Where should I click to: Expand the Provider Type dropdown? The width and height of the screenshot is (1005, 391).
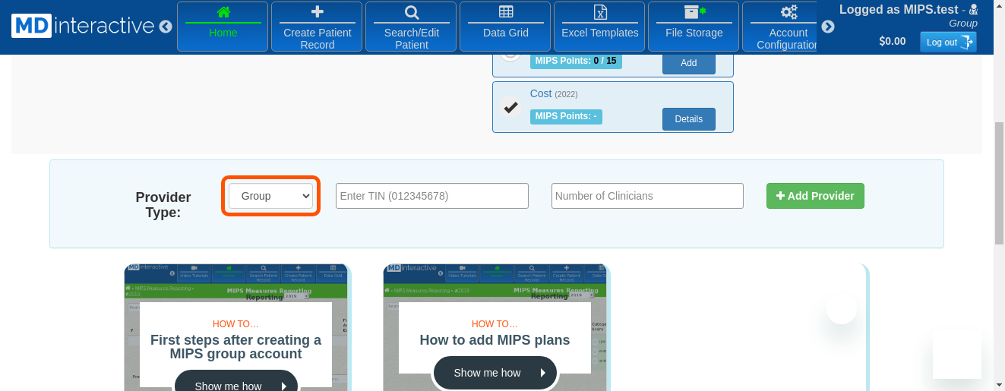point(271,196)
